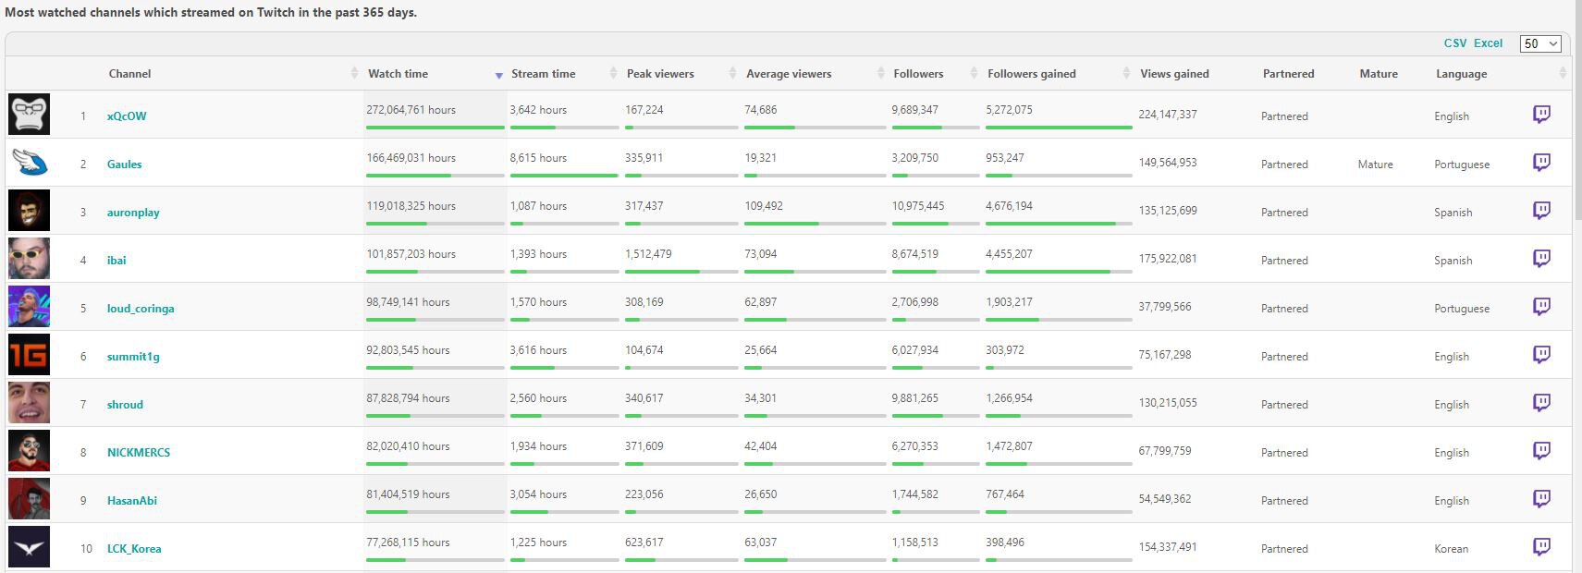1582x573 pixels.
Task: Open auronplay Twitch channel icon
Action: [1541, 211]
